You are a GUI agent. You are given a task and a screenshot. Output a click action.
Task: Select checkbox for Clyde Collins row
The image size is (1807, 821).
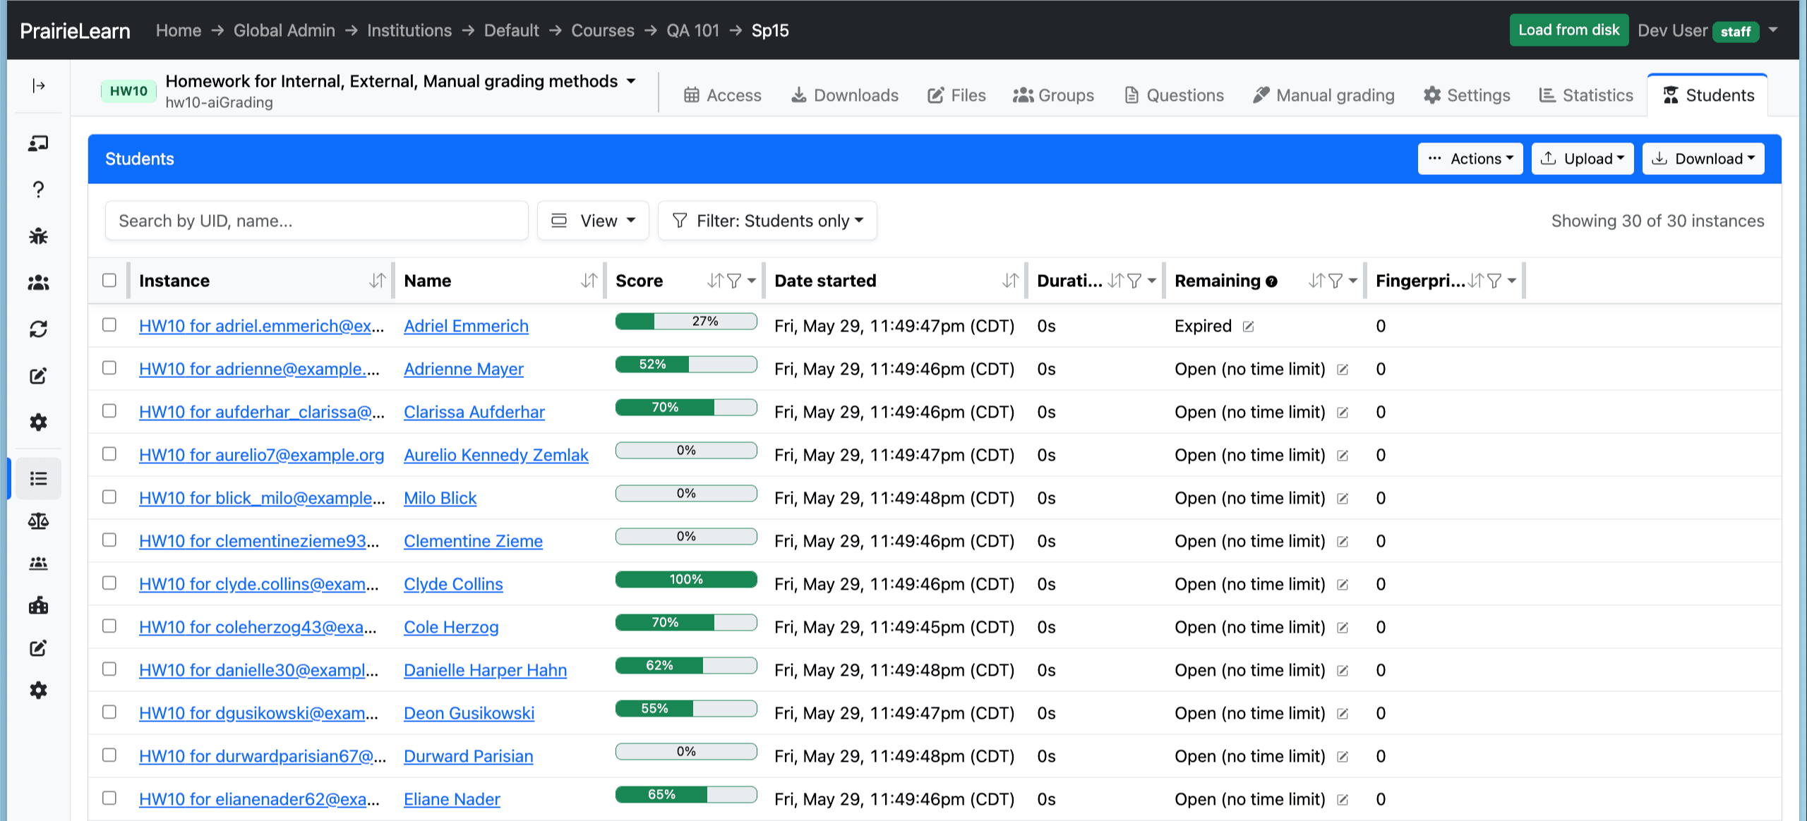[x=109, y=583]
